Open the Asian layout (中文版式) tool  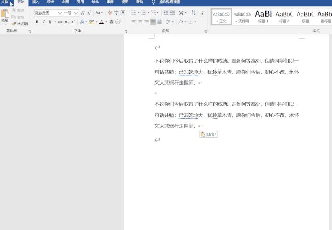pyautogui.click(x=181, y=13)
